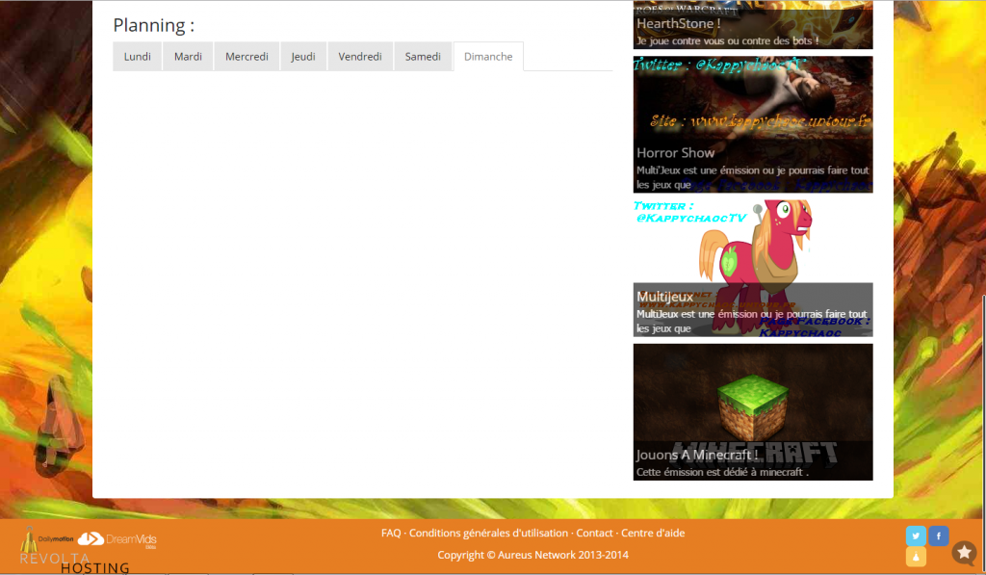Click the Contact footer link

594,534
